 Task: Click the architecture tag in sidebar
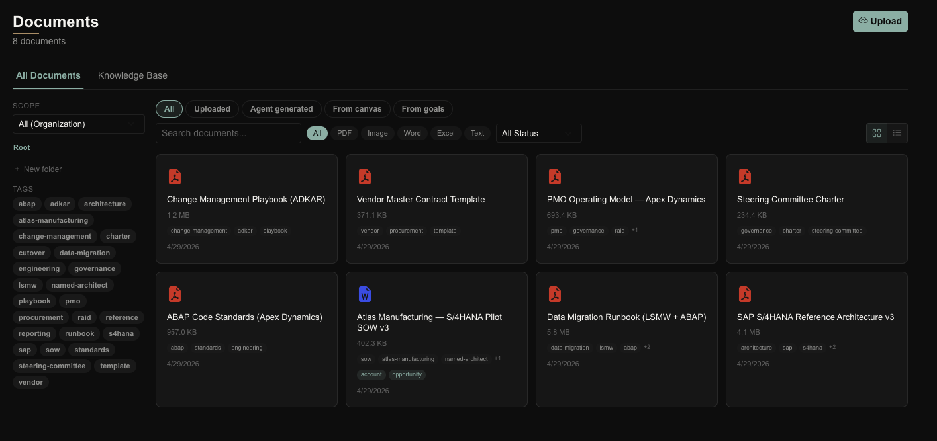(105, 204)
